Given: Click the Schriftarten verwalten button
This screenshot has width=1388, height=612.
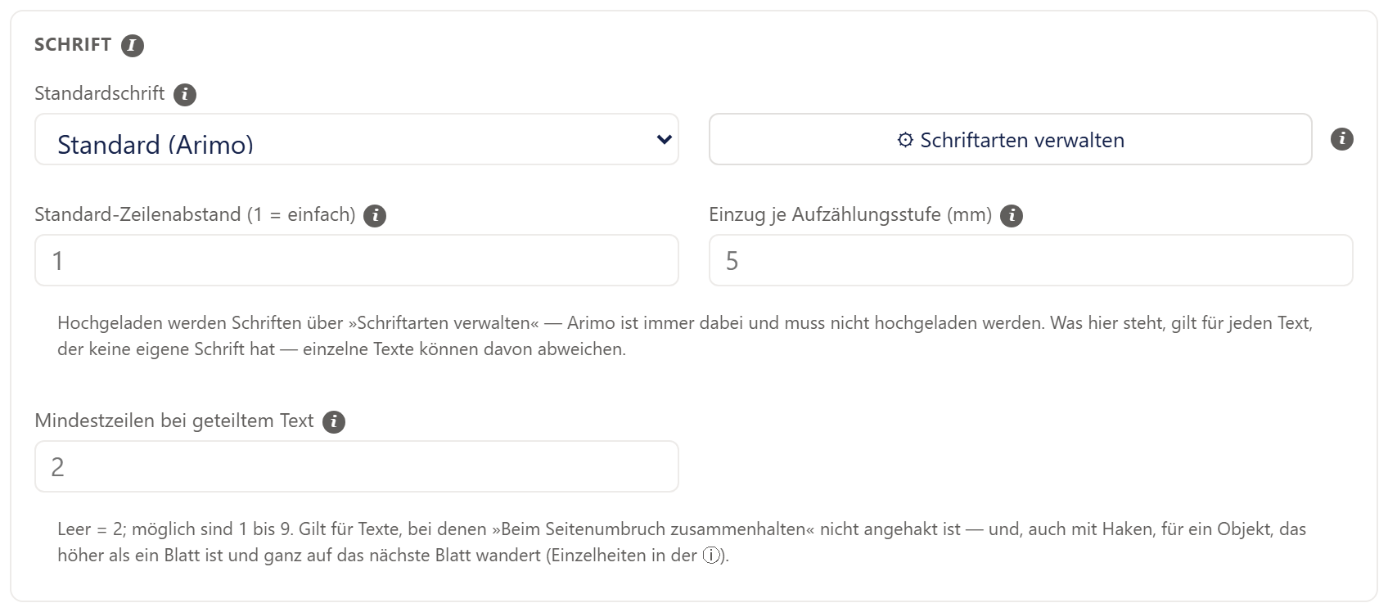Looking at the screenshot, I should 1010,139.
